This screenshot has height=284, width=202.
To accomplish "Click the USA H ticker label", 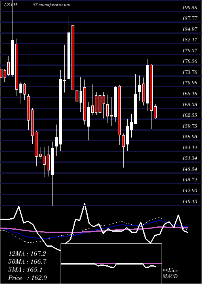I will click(11, 4).
